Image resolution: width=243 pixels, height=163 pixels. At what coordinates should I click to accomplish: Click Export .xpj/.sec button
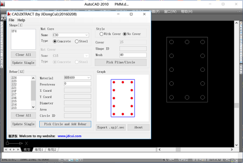(x=111, y=127)
